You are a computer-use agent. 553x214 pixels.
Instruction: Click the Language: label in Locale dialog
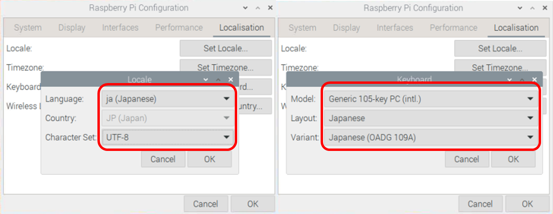tap(65, 99)
